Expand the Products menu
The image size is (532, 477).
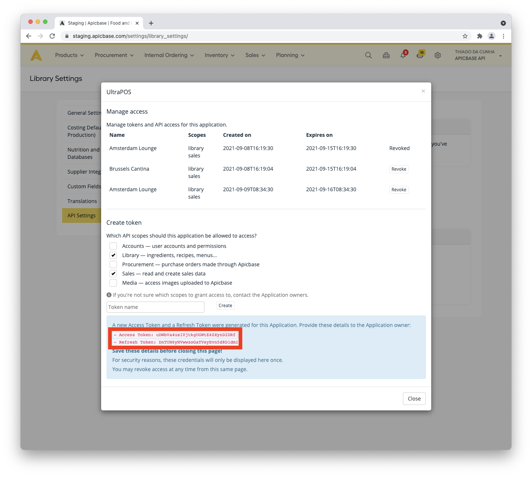69,55
